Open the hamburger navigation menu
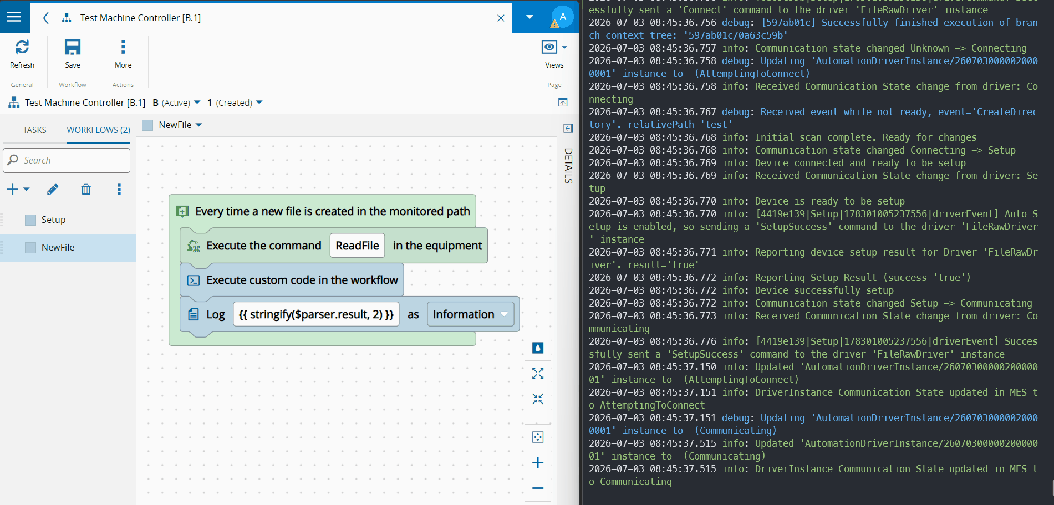This screenshot has width=1054, height=505. pyautogui.click(x=14, y=17)
